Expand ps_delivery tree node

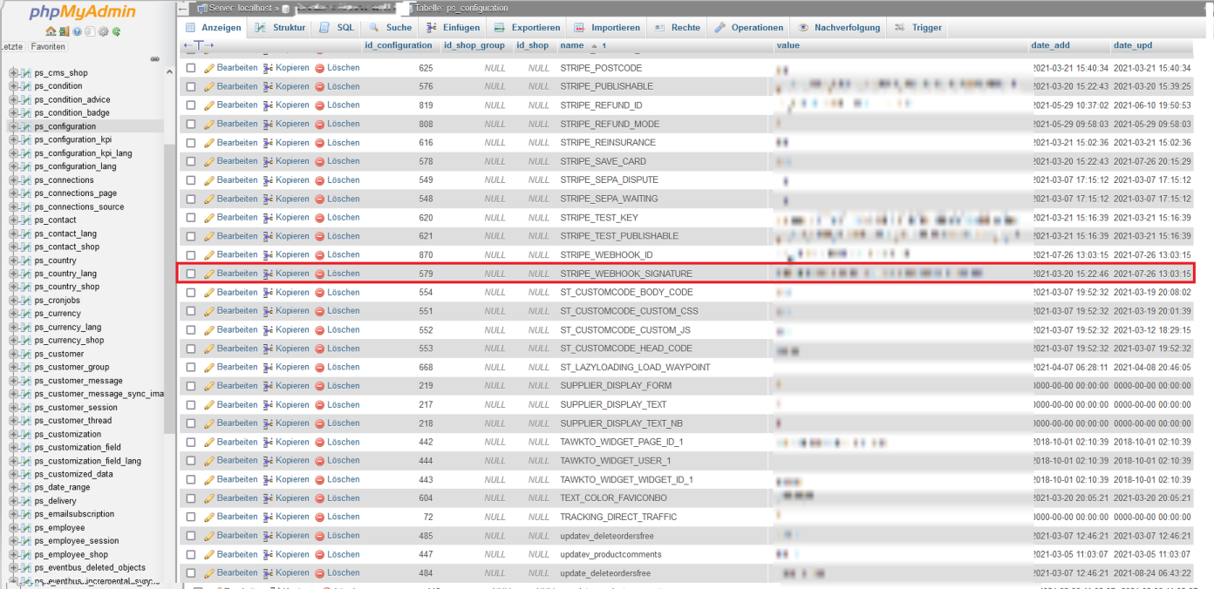coord(13,501)
